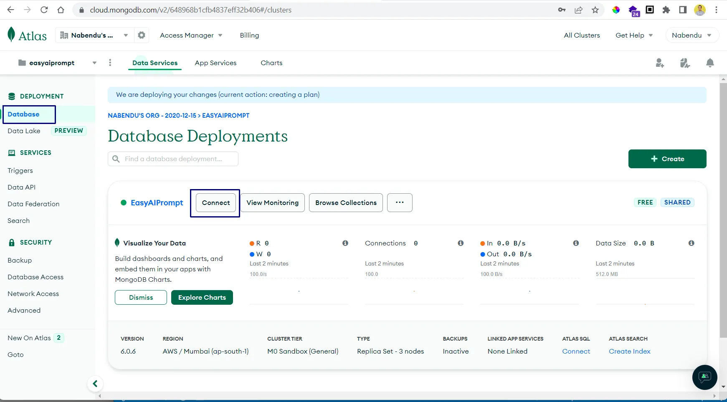Screen dimensions: 727x402
Task: Open Triggers in sidebar
Action: click(20, 170)
